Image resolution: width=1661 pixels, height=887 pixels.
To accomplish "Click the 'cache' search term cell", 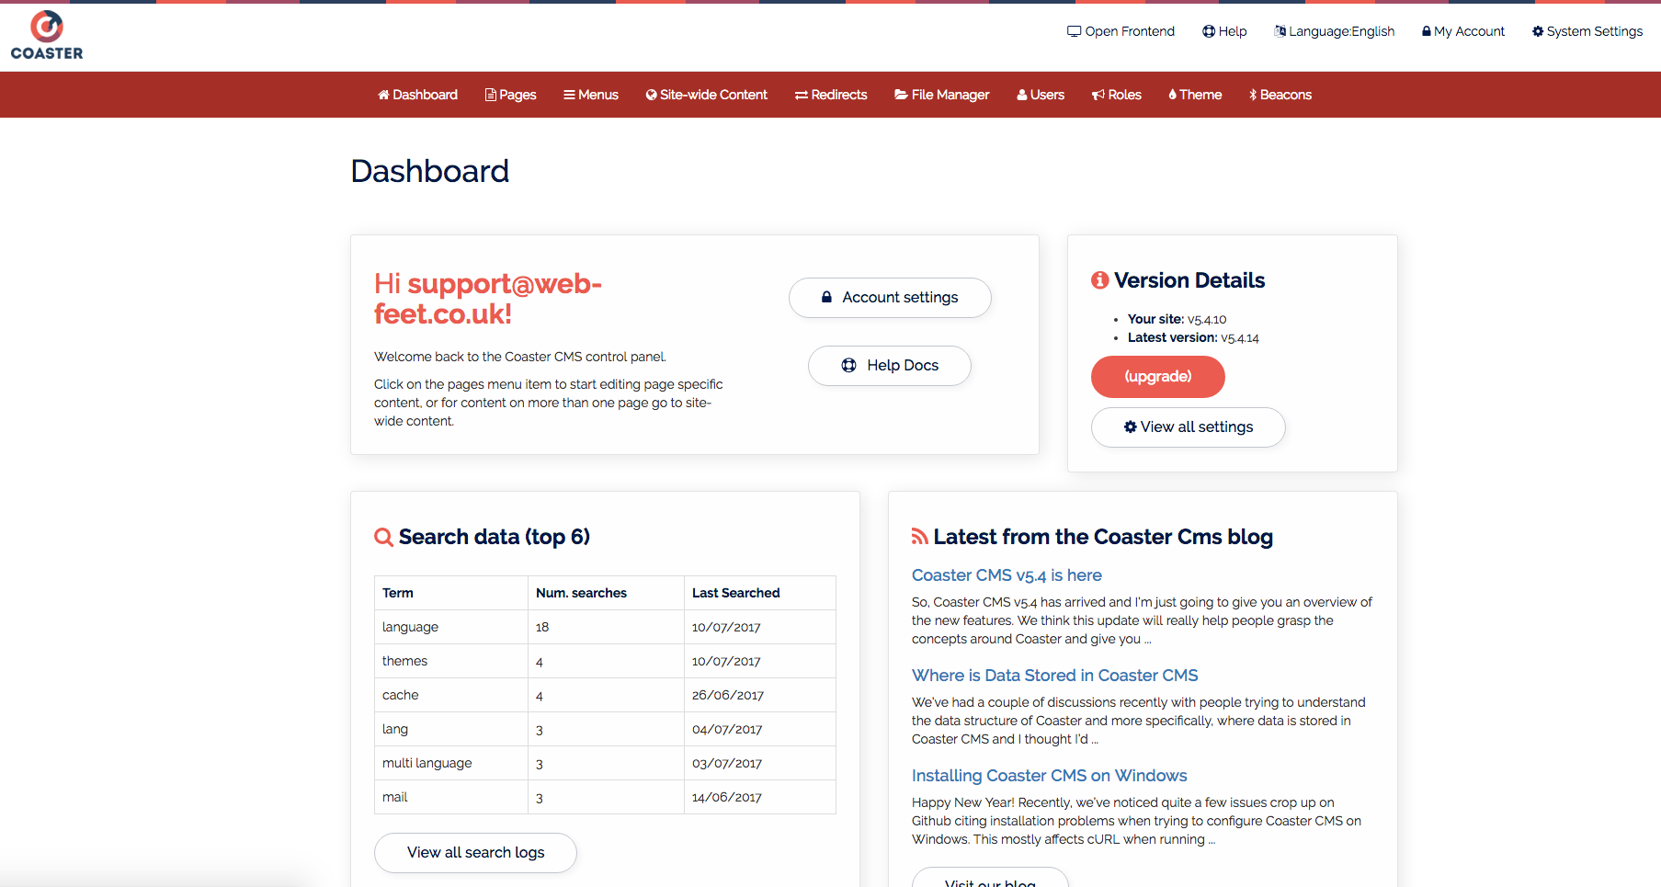I will 451,695.
